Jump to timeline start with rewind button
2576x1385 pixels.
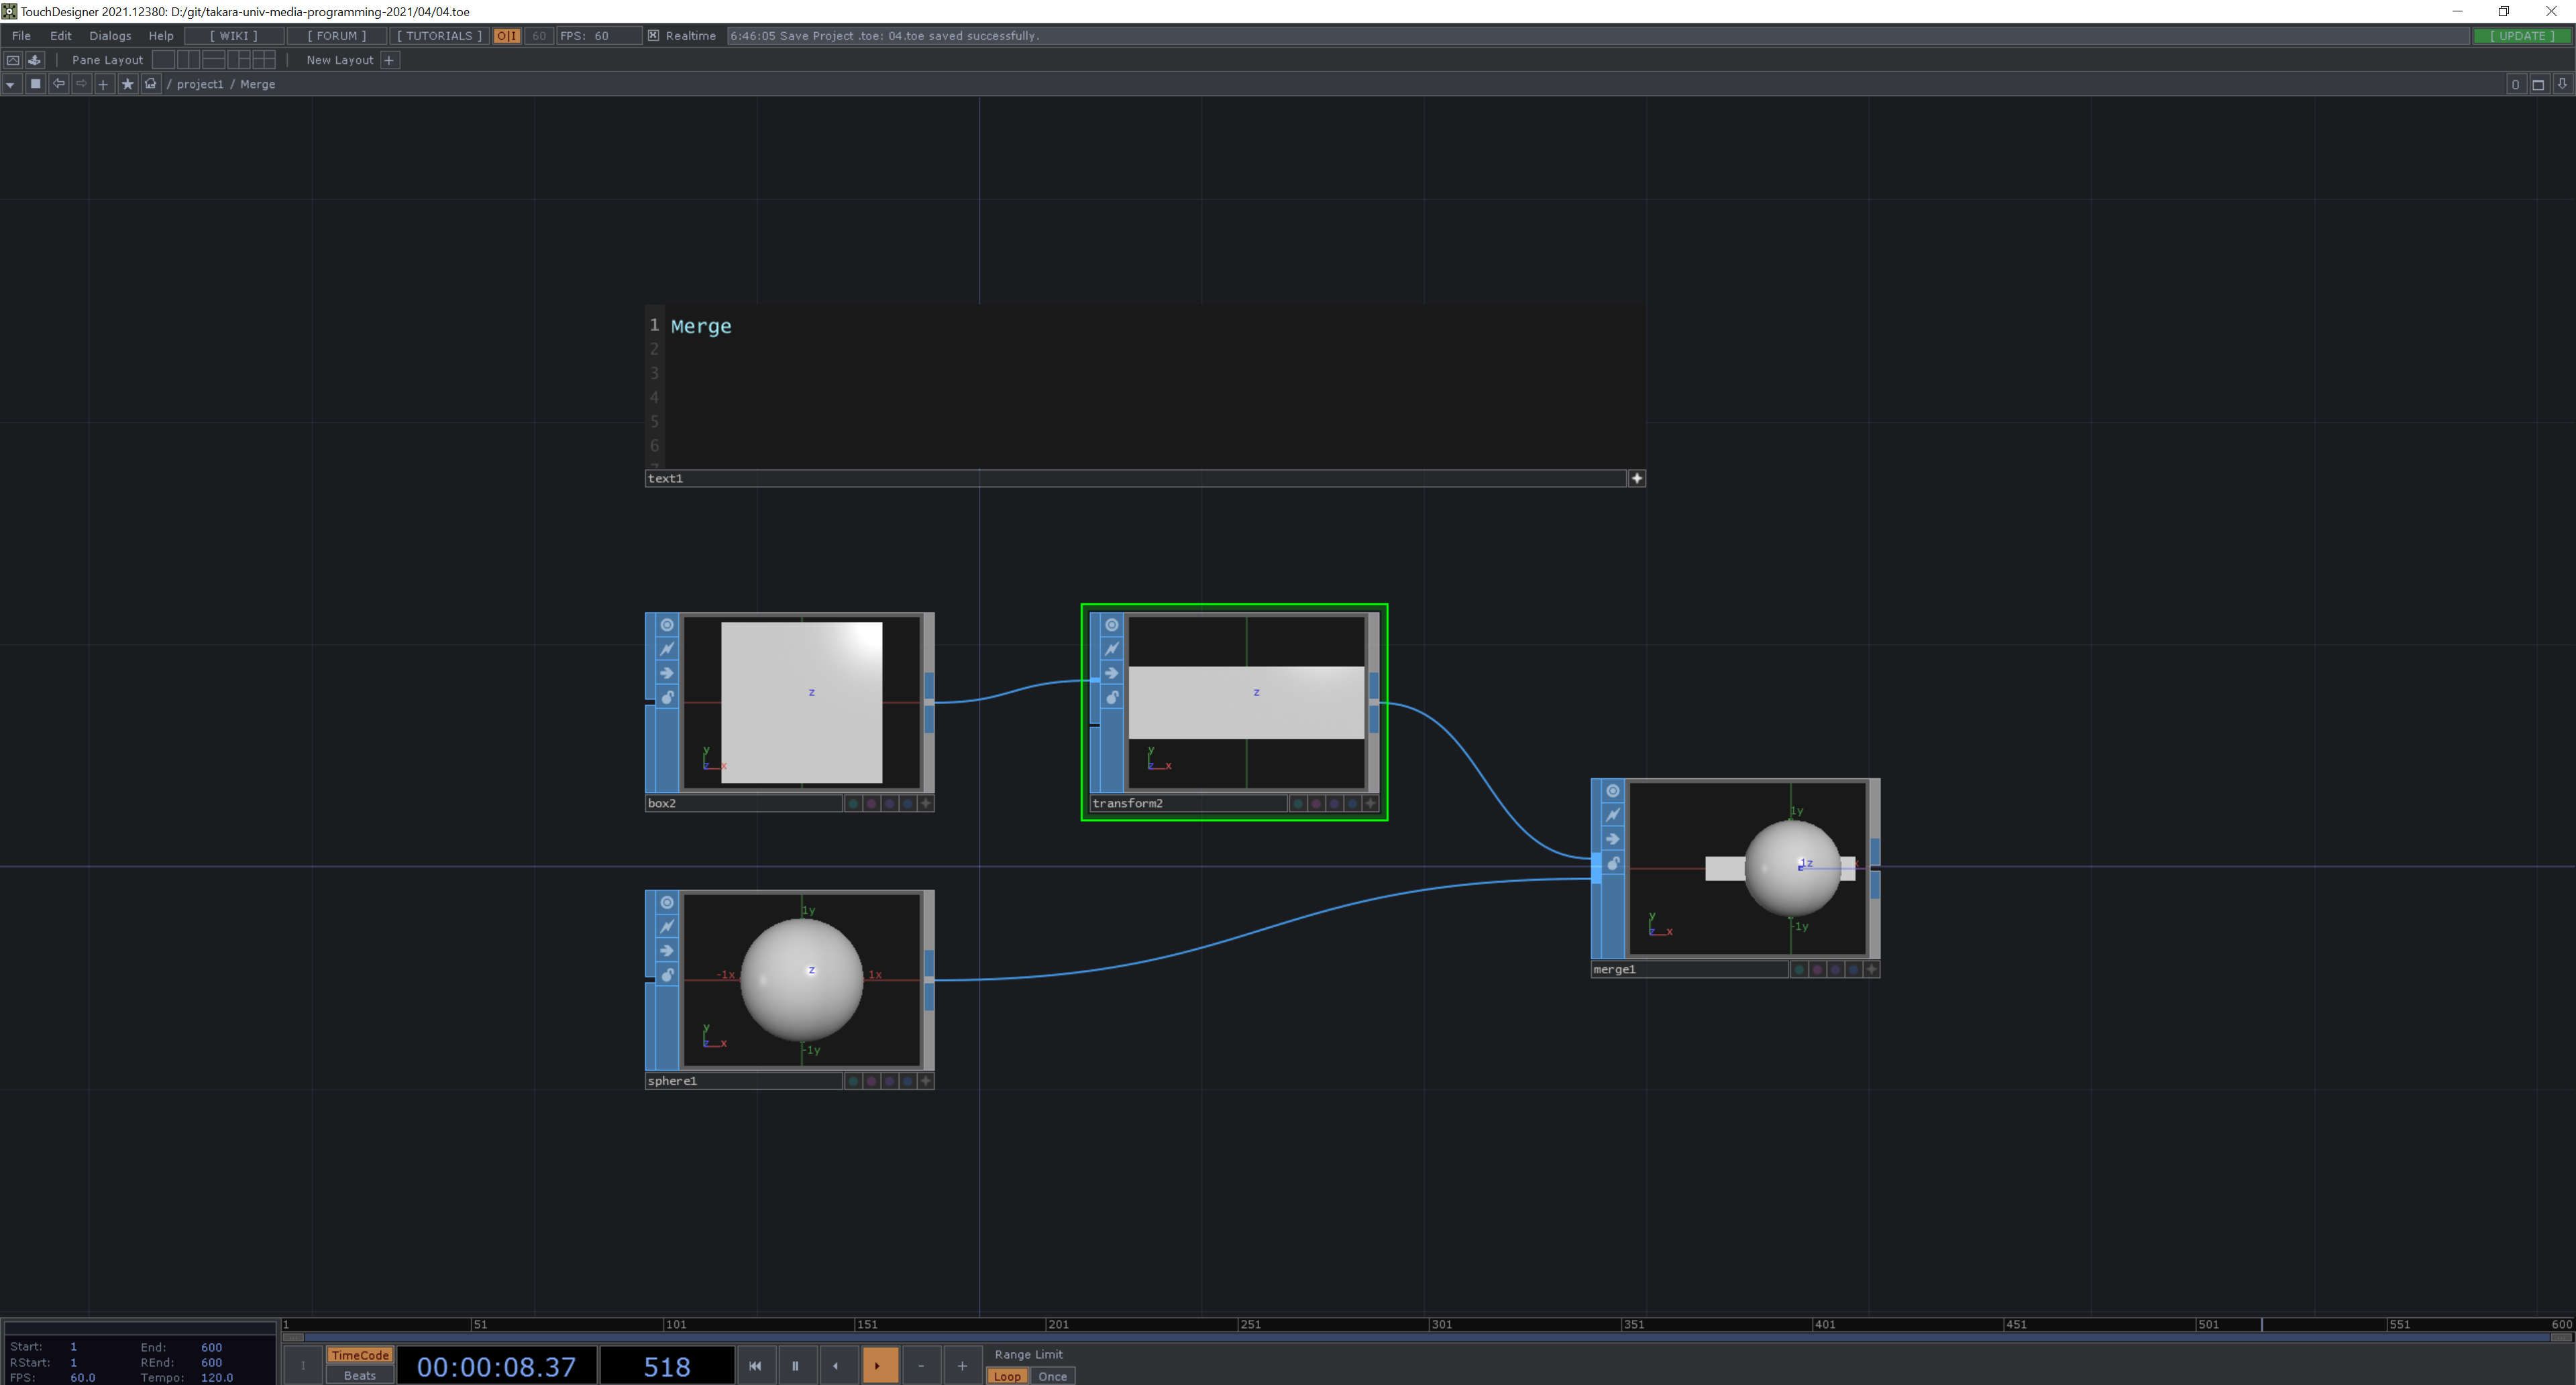(755, 1366)
